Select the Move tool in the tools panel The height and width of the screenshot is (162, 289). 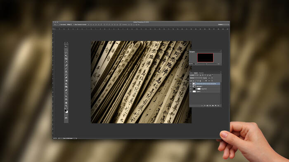(x=66, y=46)
